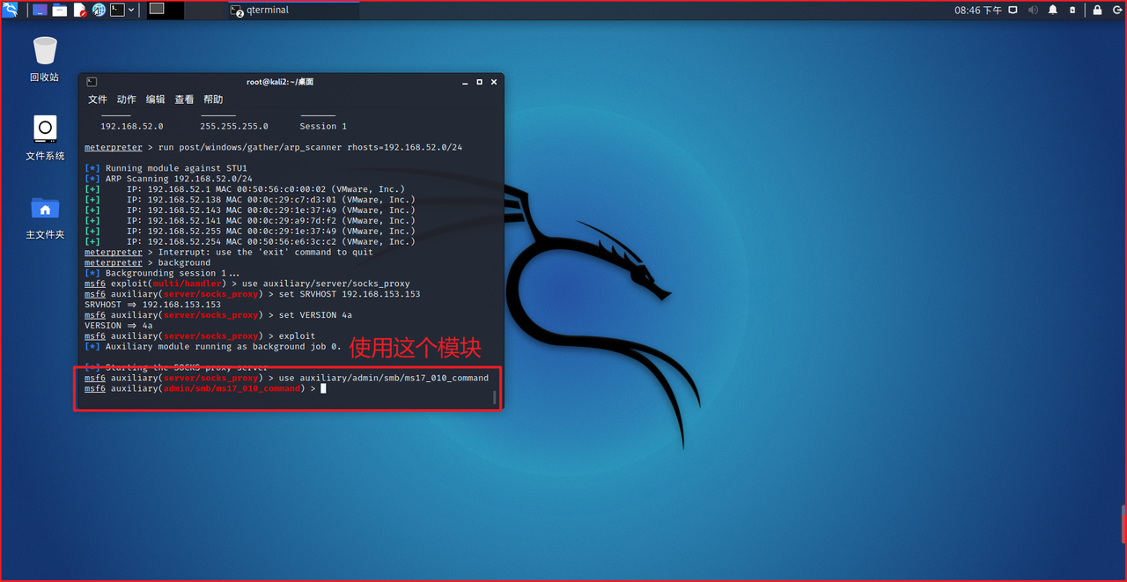The height and width of the screenshot is (582, 1127).
Task: Click the 'Session 1' table cell
Action: pyautogui.click(x=323, y=126)
